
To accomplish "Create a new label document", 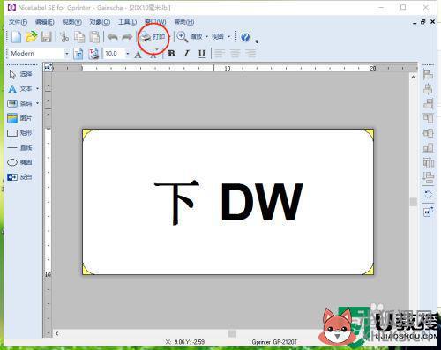I will [16, 37].
